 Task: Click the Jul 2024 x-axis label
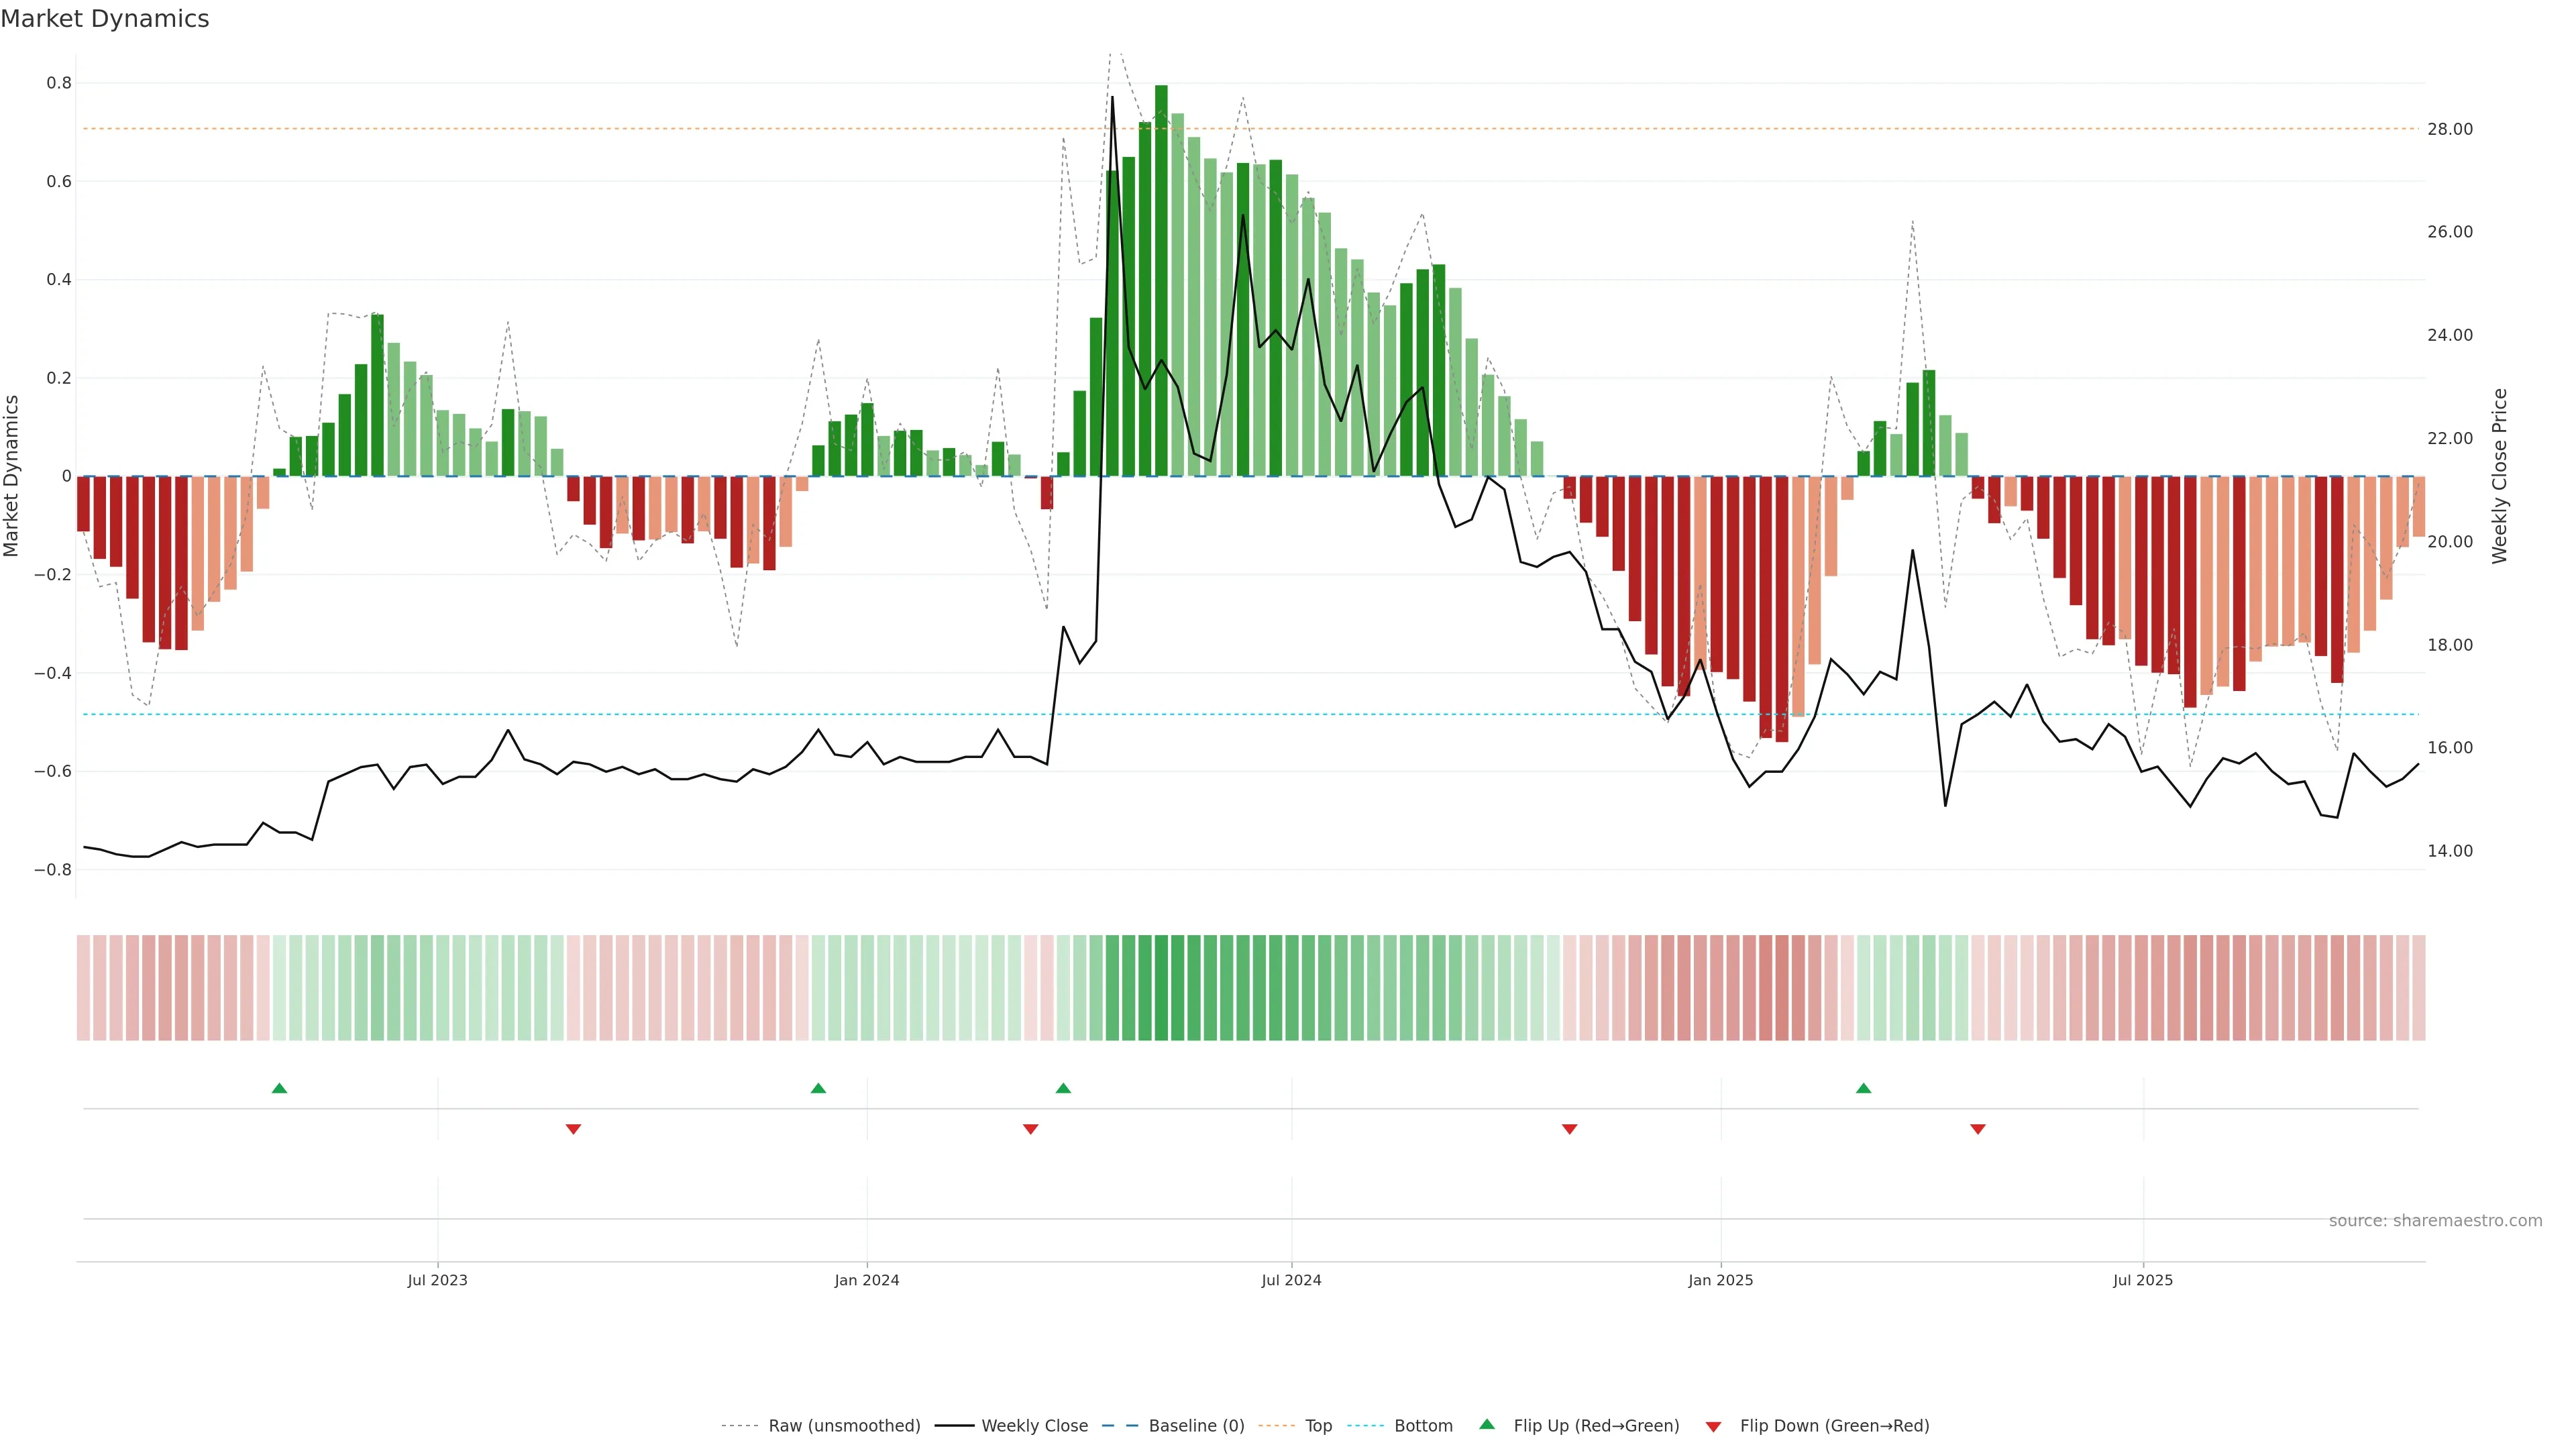1291,1280
